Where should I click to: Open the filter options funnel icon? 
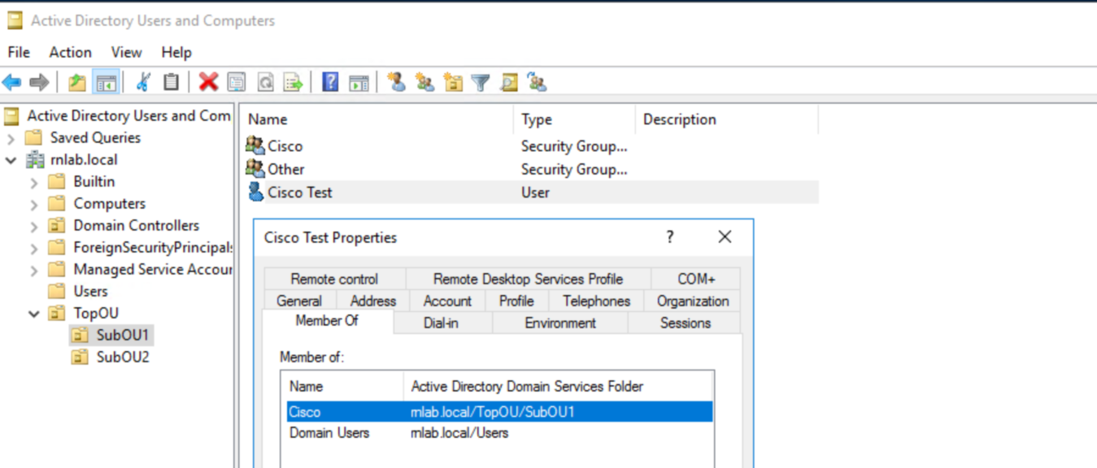click(x=480, y=81)
